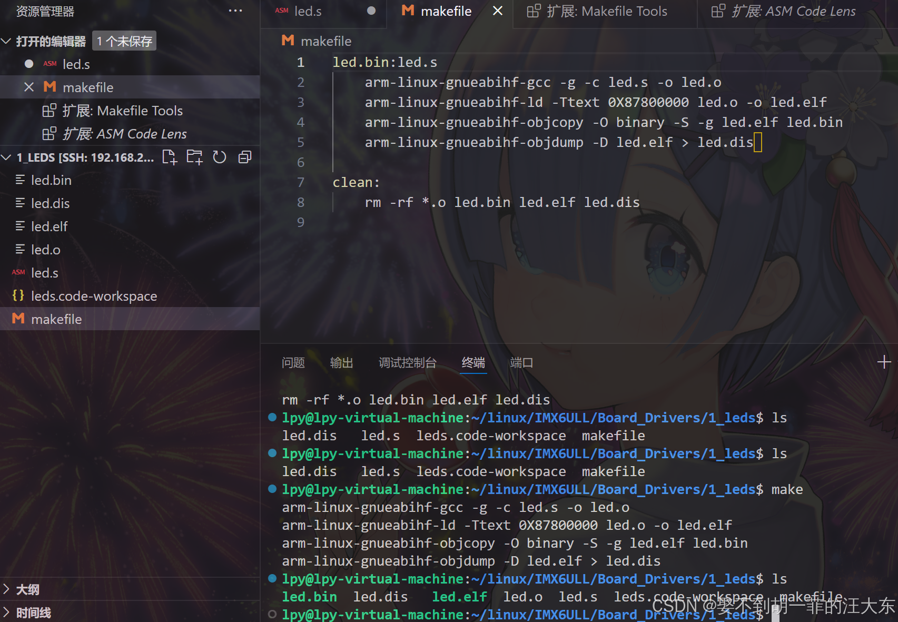The height and width of the screenshot is (622, 898).
Task: Refresh the explorer with the circular arrow icon
Action: [x=220, y=157]
